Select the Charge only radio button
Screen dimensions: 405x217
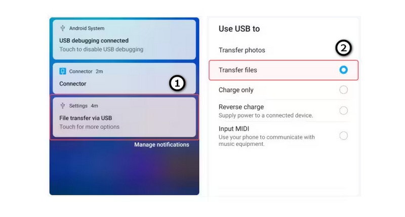click(x=344, y=90)
